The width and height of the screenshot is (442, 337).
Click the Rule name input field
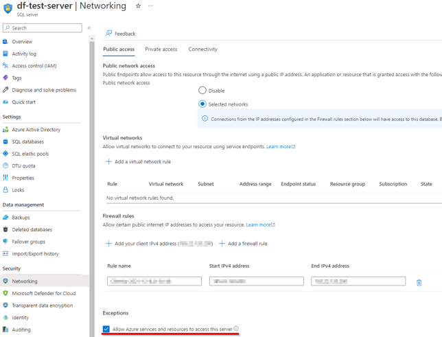(x=154, y=281)
